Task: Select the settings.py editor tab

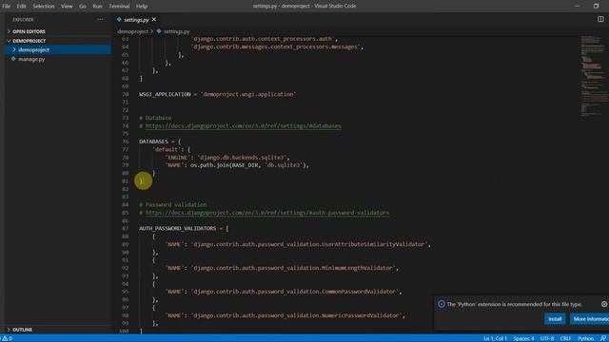Action: [136, 20]
